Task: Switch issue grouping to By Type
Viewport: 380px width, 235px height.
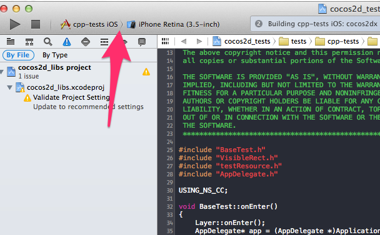Action: pyautogui.click(x=55, y=55)
